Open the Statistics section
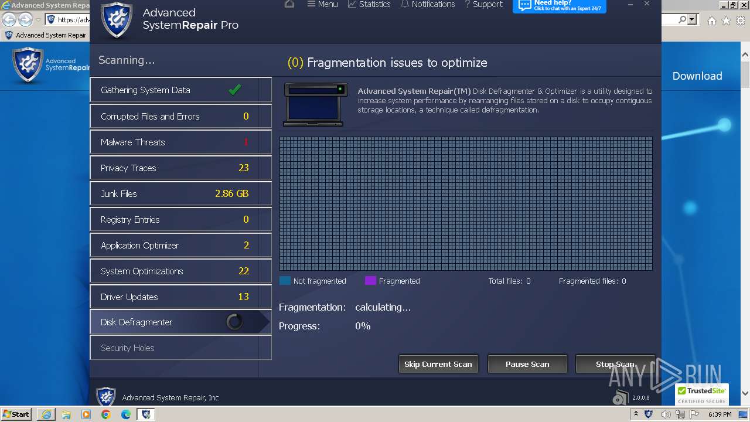The height and width of the screenshot is (422, 750). (x=369, y=4)
